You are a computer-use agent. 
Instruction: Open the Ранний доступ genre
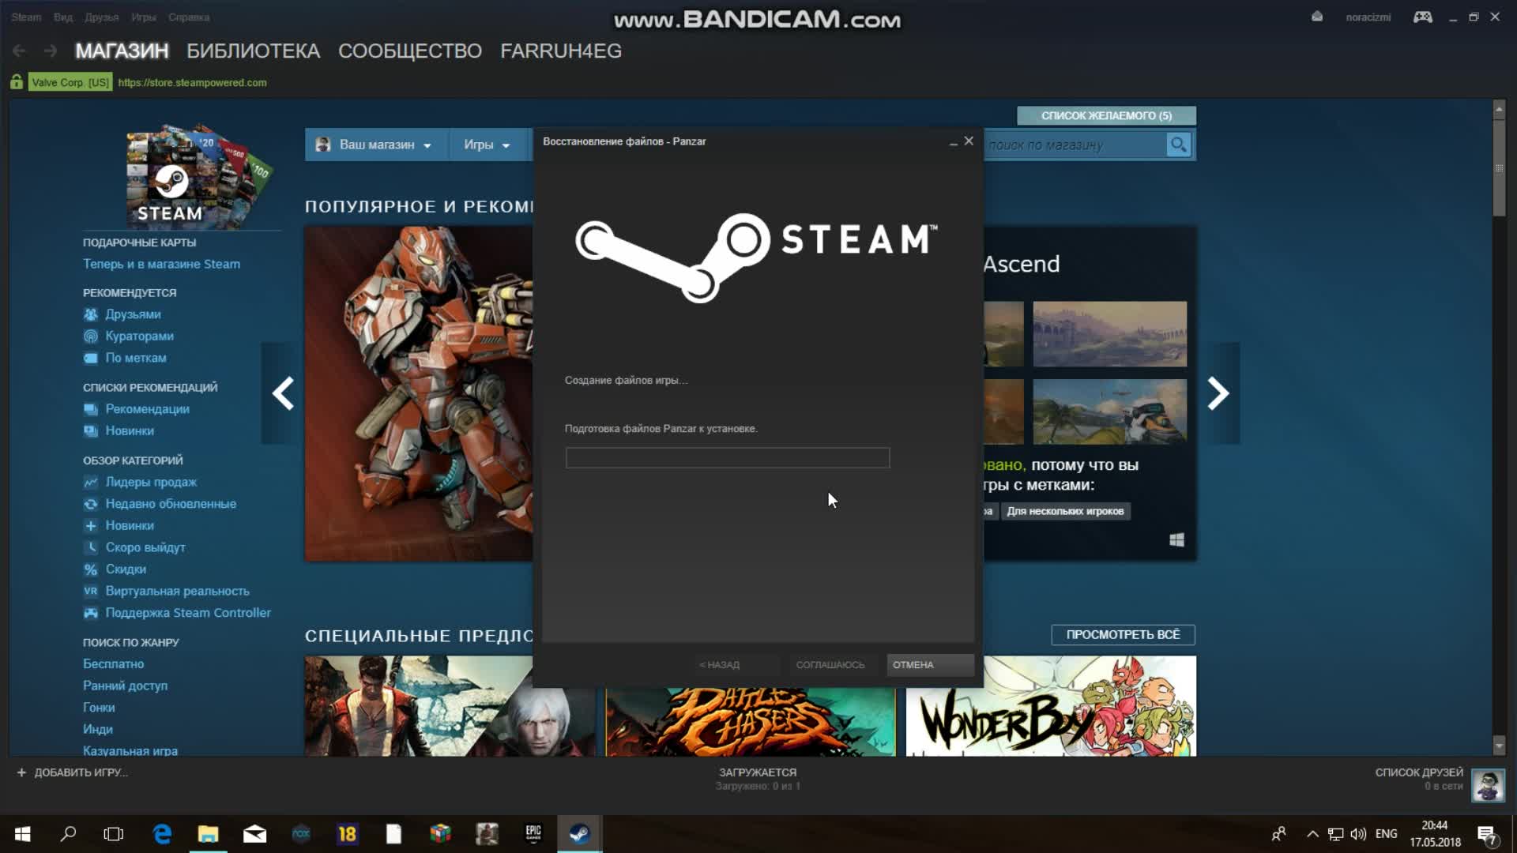(x=126, y=686)
